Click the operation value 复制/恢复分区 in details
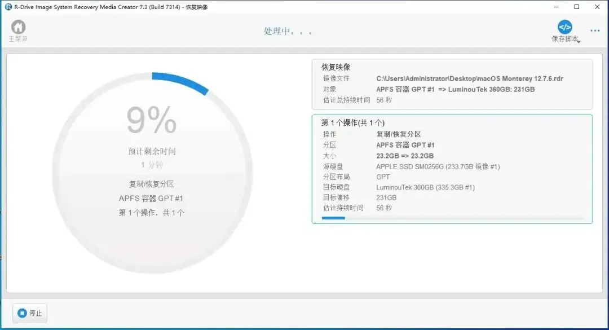Image resolution: width=609 pixels, height=330 pixels. (399, 134)
